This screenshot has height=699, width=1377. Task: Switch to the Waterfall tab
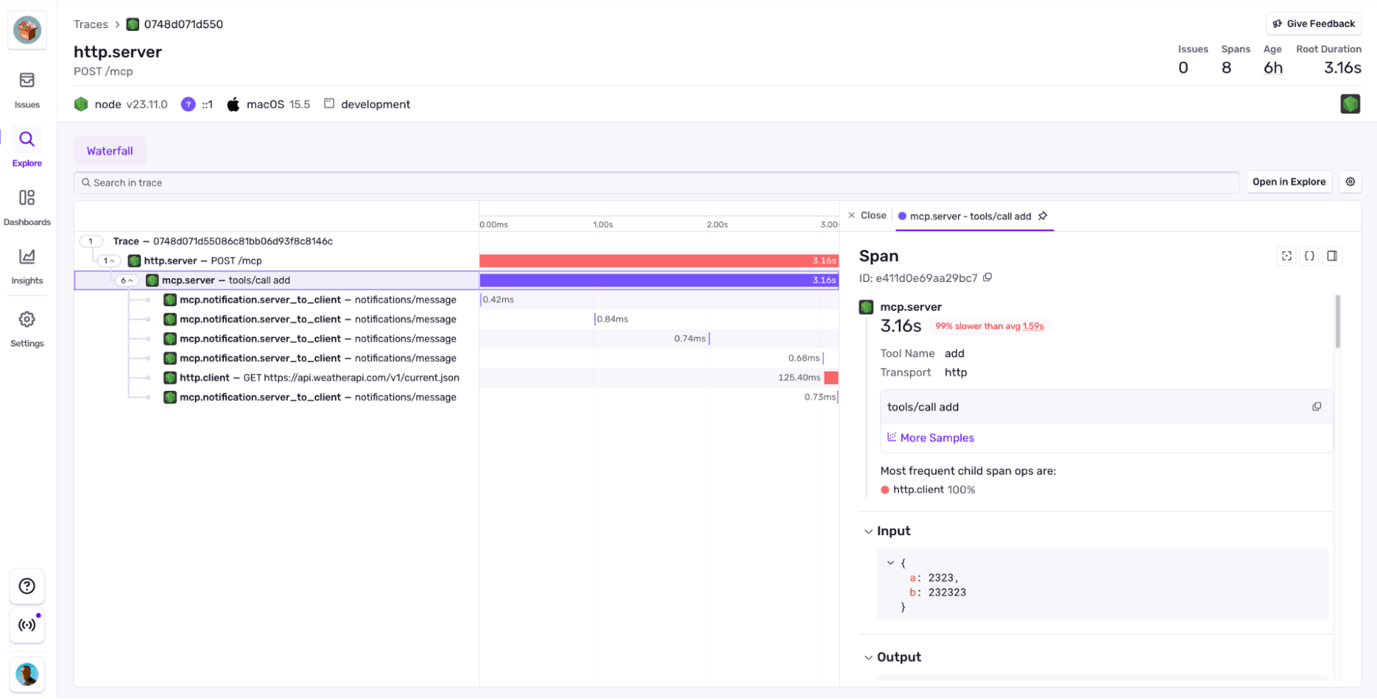(x=110, y=150)
